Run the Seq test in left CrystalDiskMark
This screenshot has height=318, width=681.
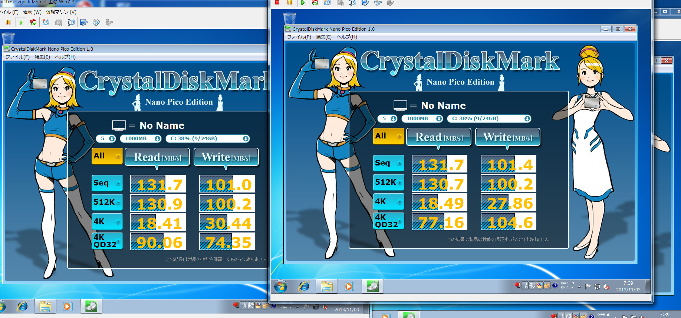107,183
